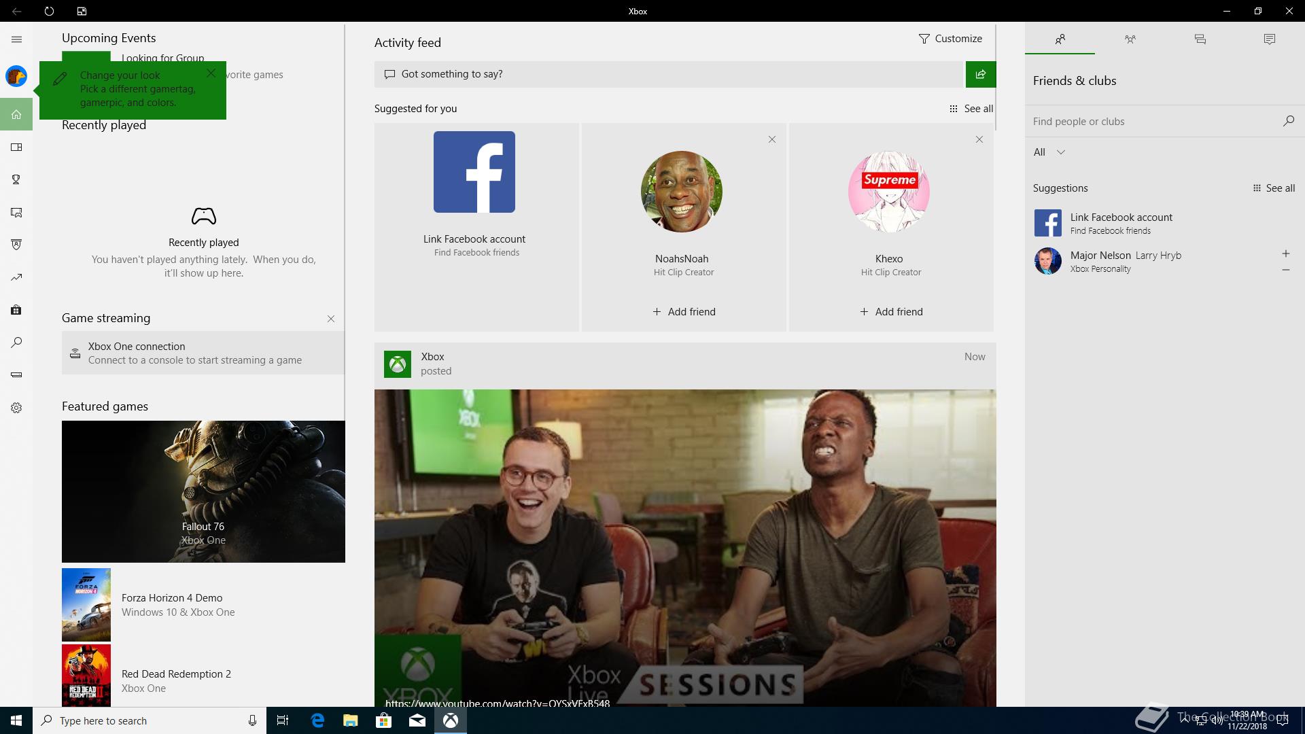Click the refresh icon in title bar
Screen dimensions: 1305x734
[x=49, y=11]
